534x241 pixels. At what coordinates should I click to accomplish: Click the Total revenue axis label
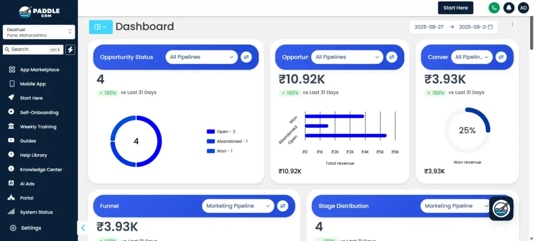tap(340, 163)
